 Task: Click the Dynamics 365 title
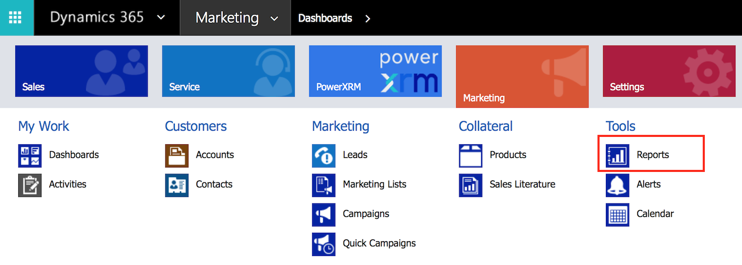[x=97, y=17]
